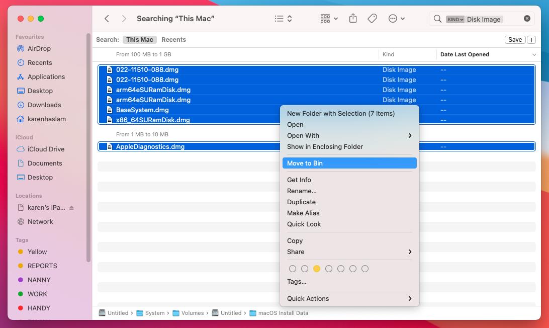Click the Edit Tags toolbar icon

click(372, 19)
